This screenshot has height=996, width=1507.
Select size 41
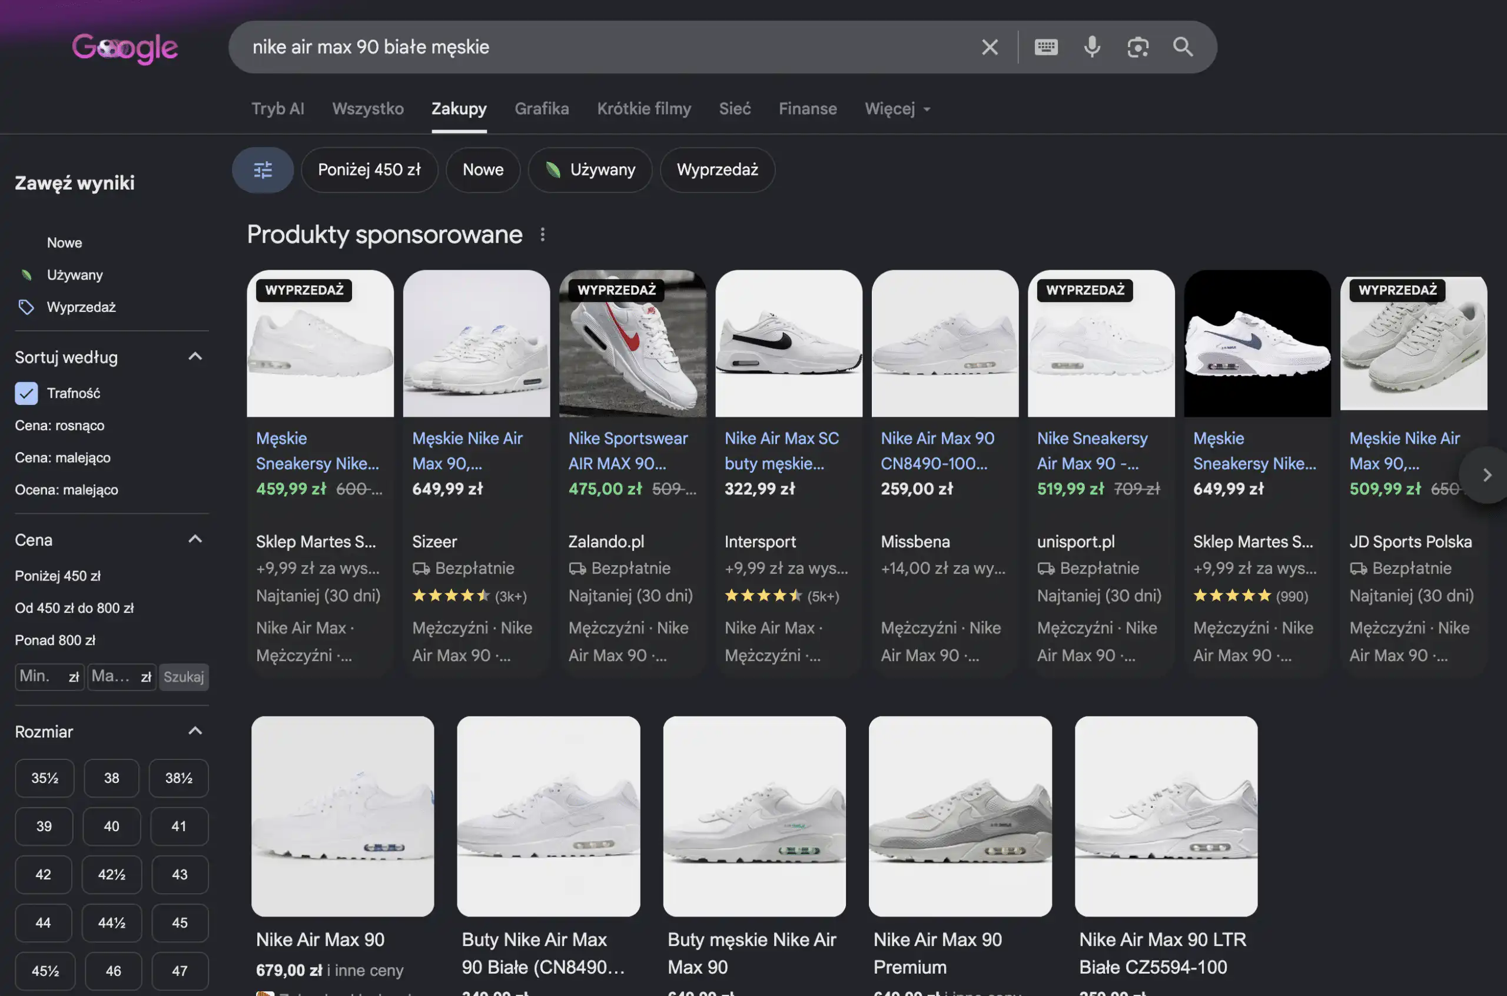coord(179,826)
